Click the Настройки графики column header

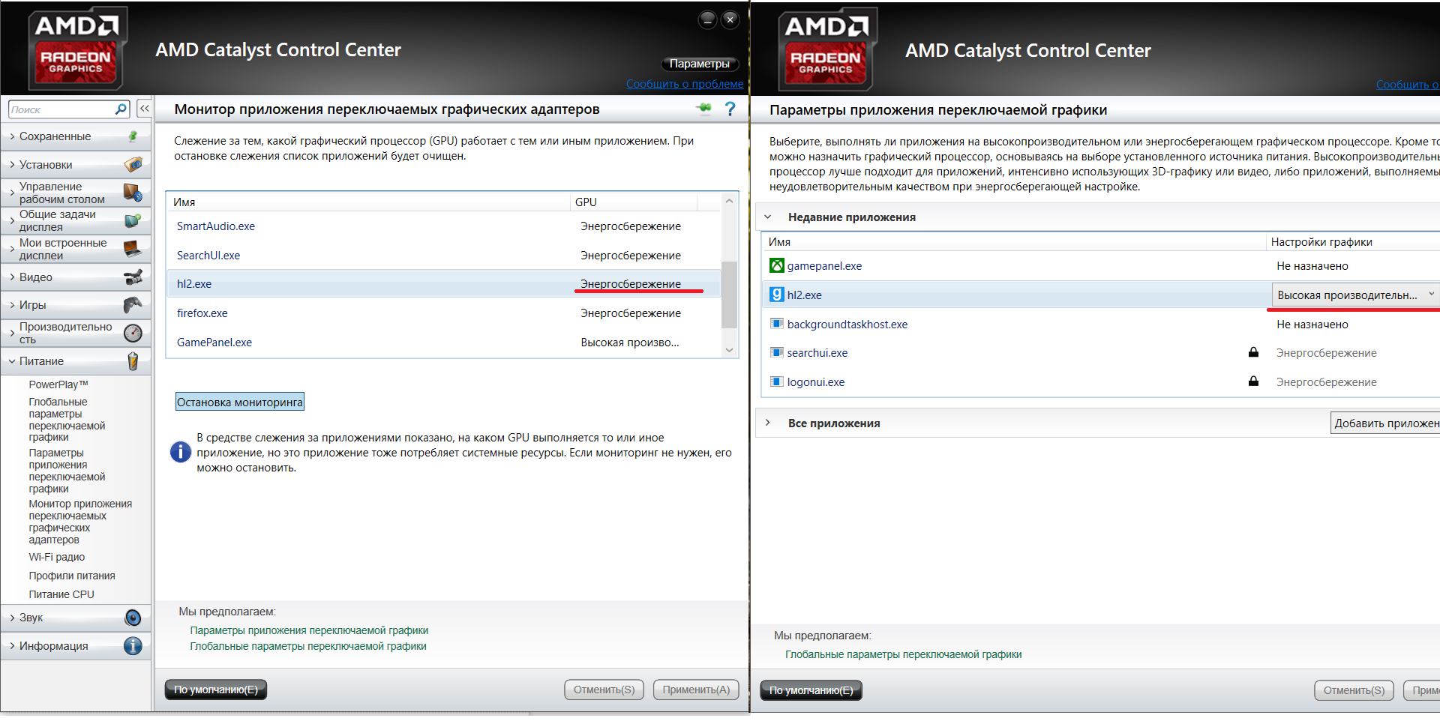[x=1353, y=241]
